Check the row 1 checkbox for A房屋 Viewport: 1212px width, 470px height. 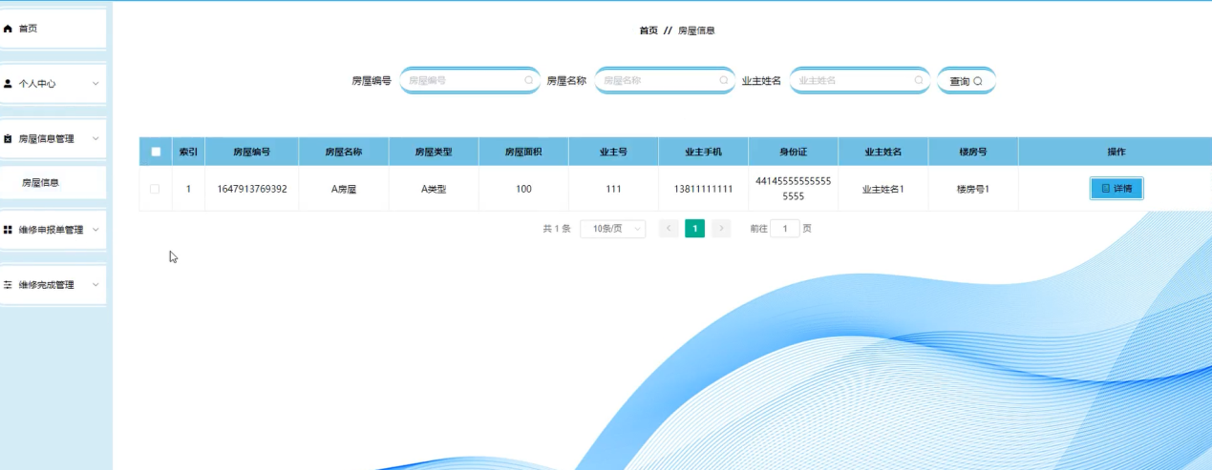click(x=155, y=189)
